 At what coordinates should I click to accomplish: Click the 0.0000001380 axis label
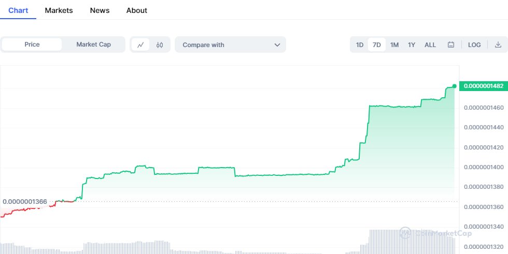[x=484, y=187]
